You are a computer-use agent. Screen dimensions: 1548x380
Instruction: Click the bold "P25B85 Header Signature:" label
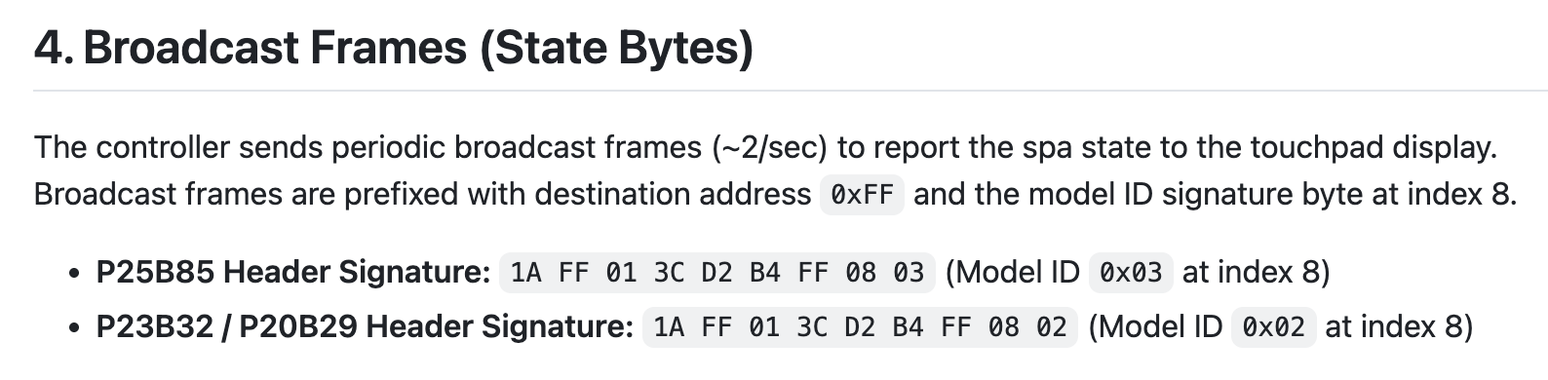(293, 272)
